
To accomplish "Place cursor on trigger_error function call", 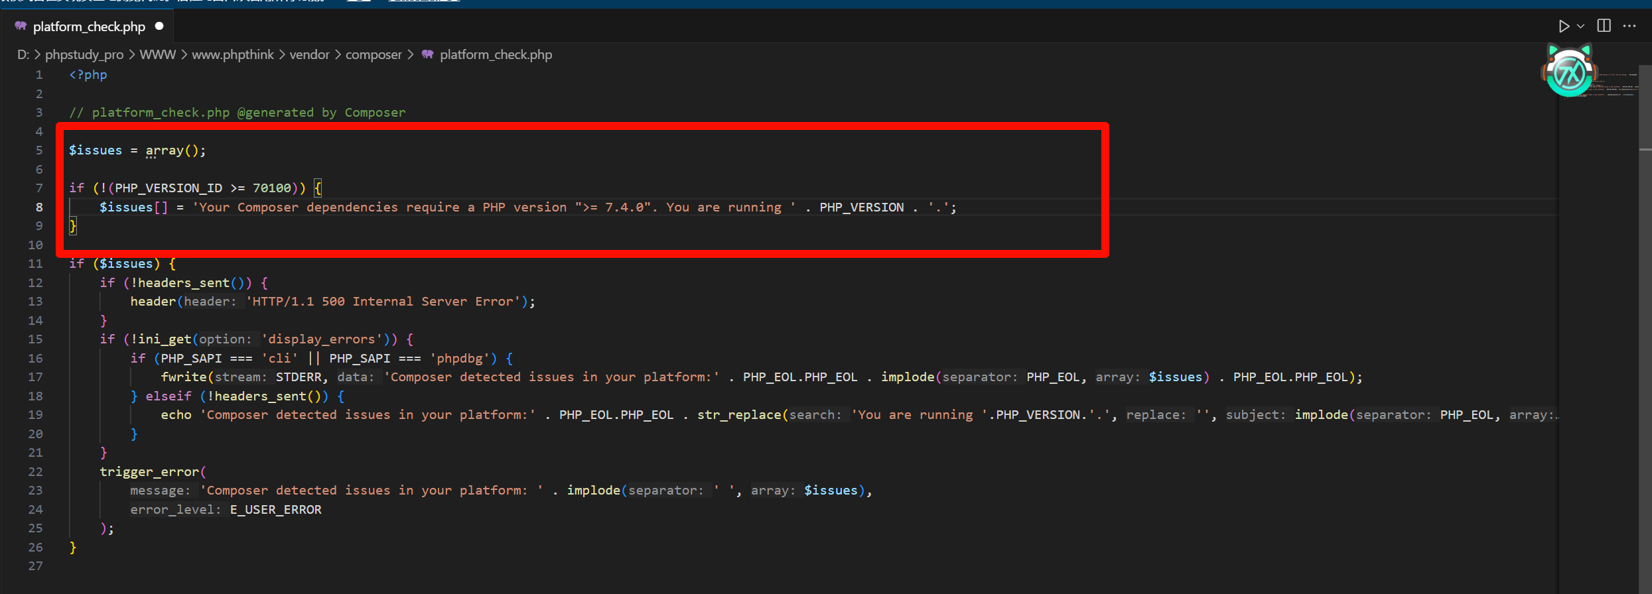I will click(149, 472).
